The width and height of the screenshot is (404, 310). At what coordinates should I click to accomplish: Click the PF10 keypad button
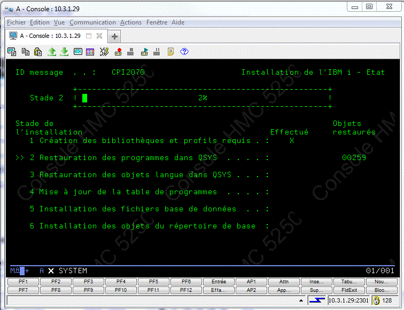pyautogui.click(x=121, y=290)
